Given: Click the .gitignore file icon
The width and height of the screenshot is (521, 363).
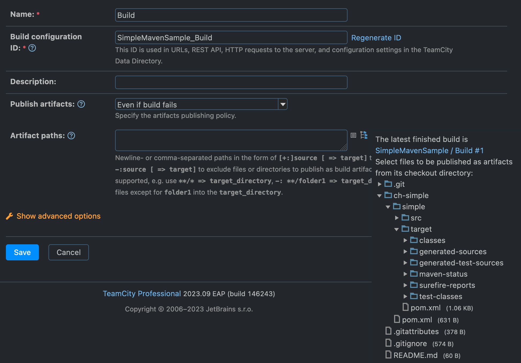Looking at the screenshot, I should (388, 343).
